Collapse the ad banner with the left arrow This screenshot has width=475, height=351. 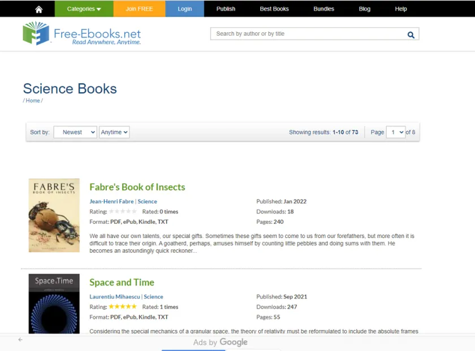[19, 340]
